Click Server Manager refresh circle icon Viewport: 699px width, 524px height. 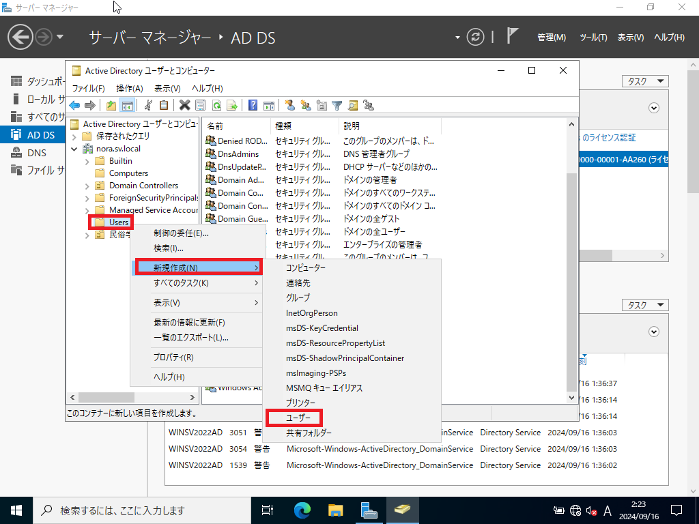coord(475,37)
